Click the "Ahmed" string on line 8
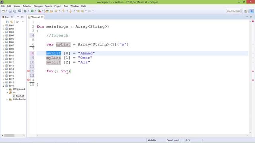Viewport: 255px width, 143px height. [86, 53]
